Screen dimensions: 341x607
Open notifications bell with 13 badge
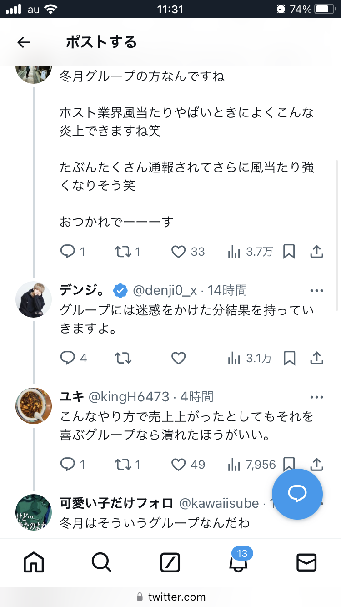tap(239, 563)
